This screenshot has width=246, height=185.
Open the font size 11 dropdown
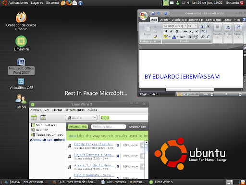(x=196, y=26)
